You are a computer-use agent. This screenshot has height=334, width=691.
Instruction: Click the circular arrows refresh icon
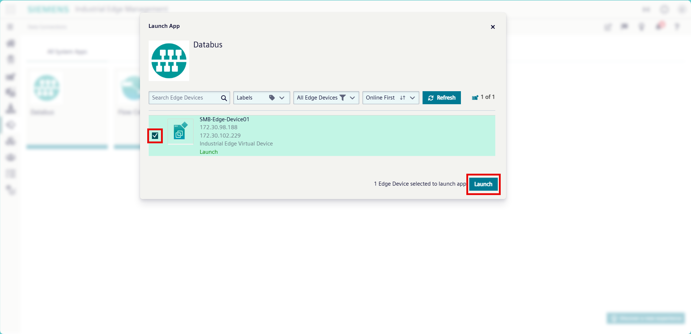(x=431, y=98)
